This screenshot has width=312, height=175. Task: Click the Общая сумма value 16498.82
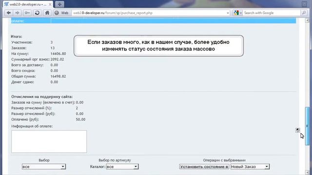(58, 76)
